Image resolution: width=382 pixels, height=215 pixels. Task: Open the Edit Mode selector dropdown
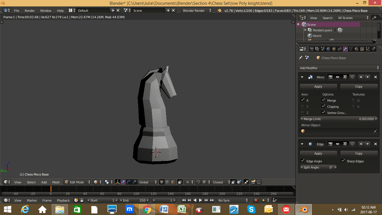(x=77, y=182)
